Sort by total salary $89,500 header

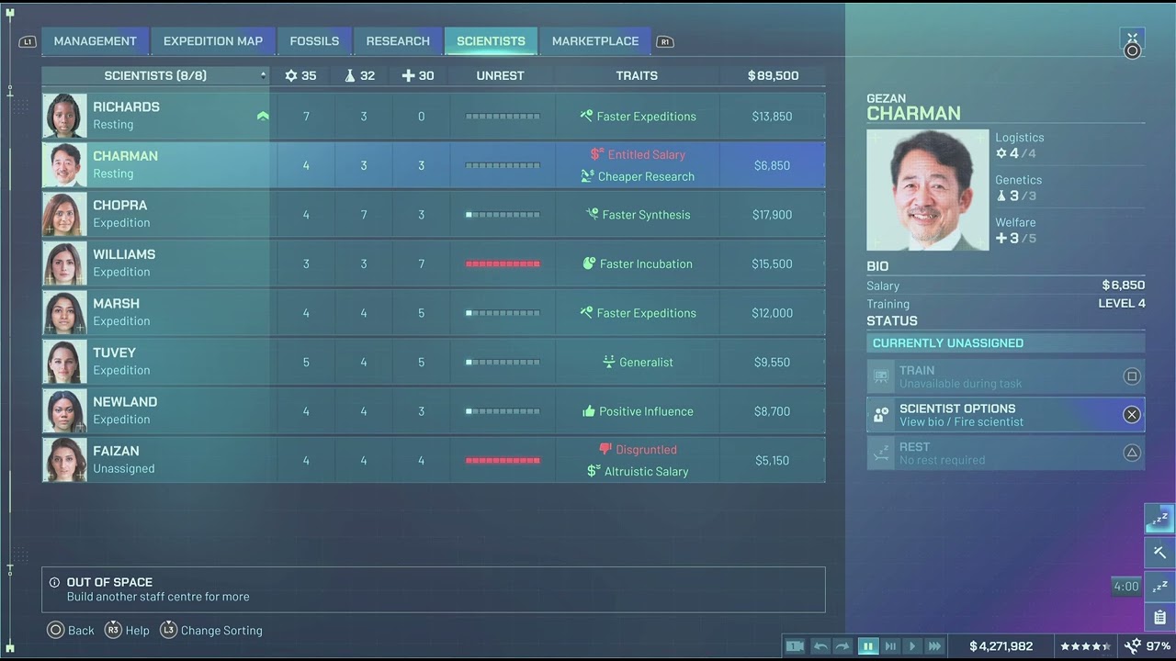tap(773, 76)
